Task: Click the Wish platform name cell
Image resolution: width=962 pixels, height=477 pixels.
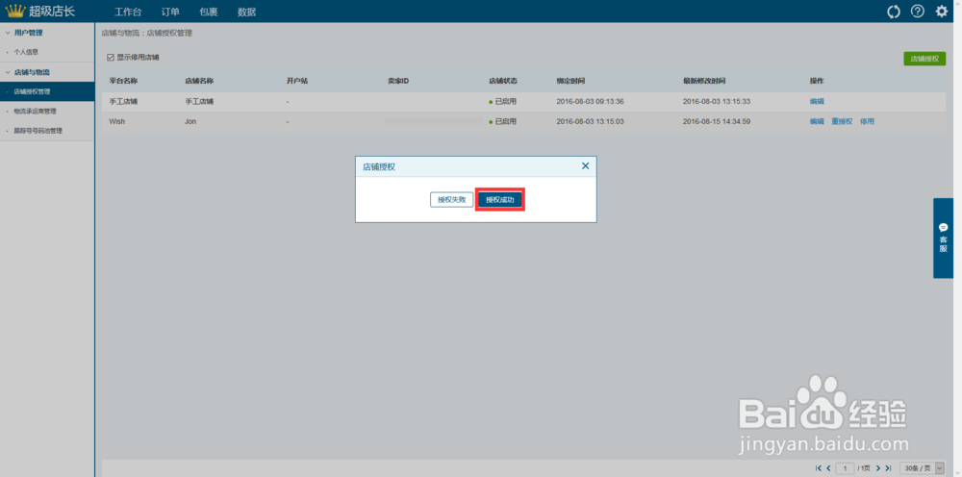Action: [x=116, y=121]
